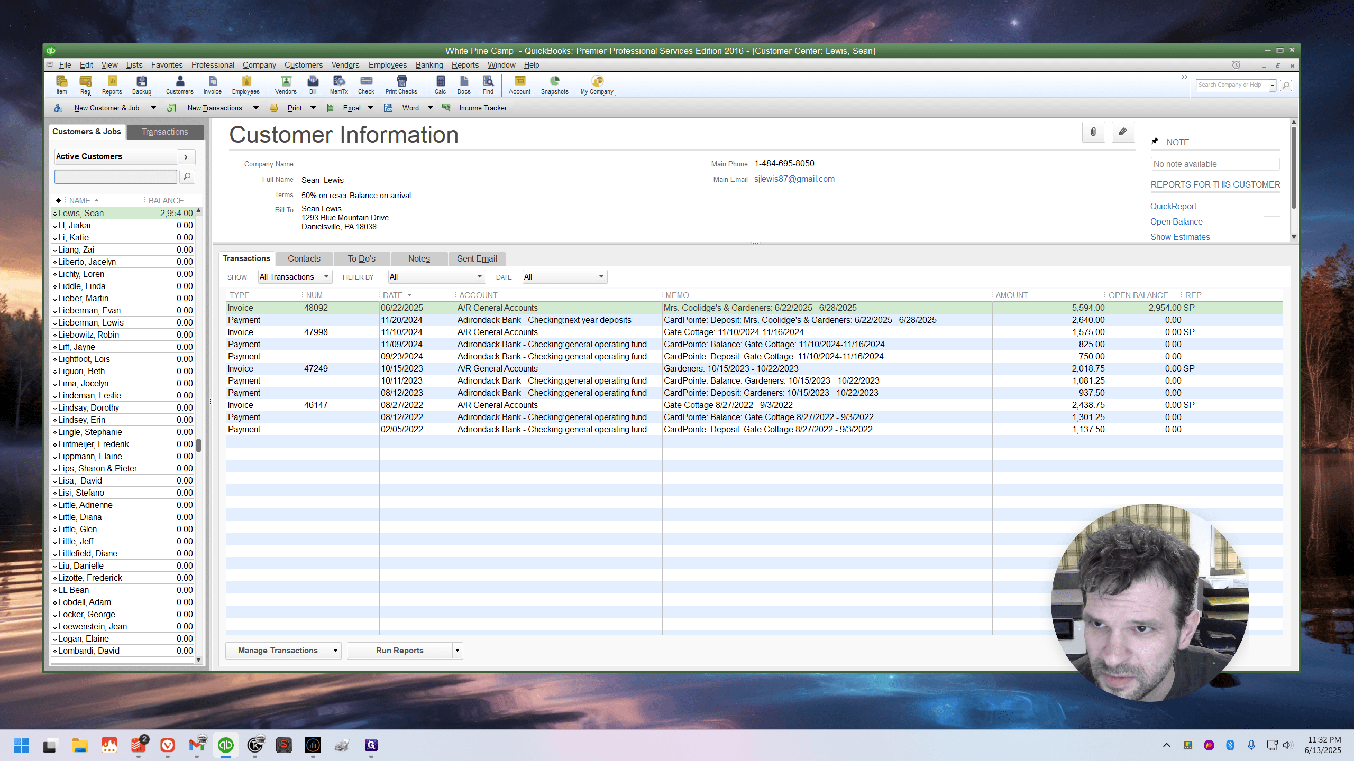Select customer Lieberman, Evan in the list
Screen dimensions: 1354x761
123,311
